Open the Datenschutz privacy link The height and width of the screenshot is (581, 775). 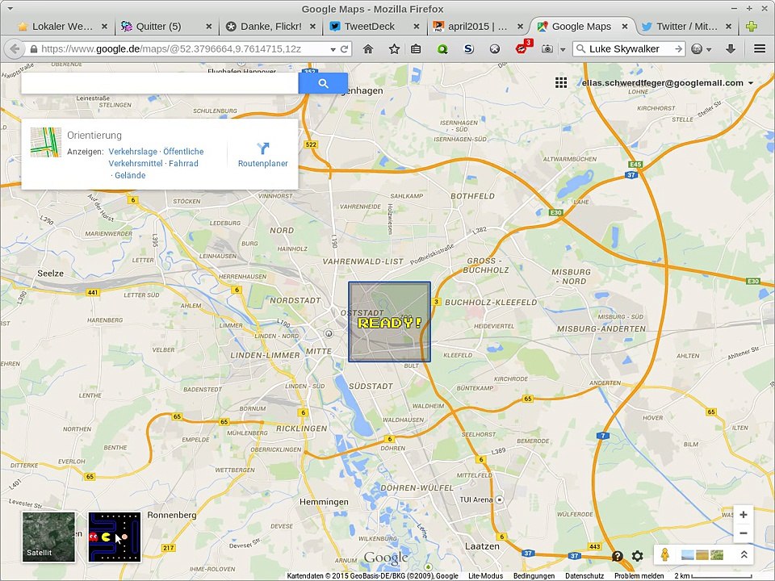click(584, 576)
